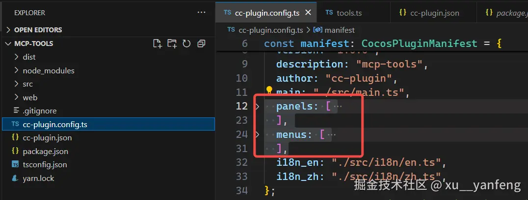Screen dimensions: 528x200
Task: Close the cc-plugin.config.ts tab
Action: tap(308, 13)
